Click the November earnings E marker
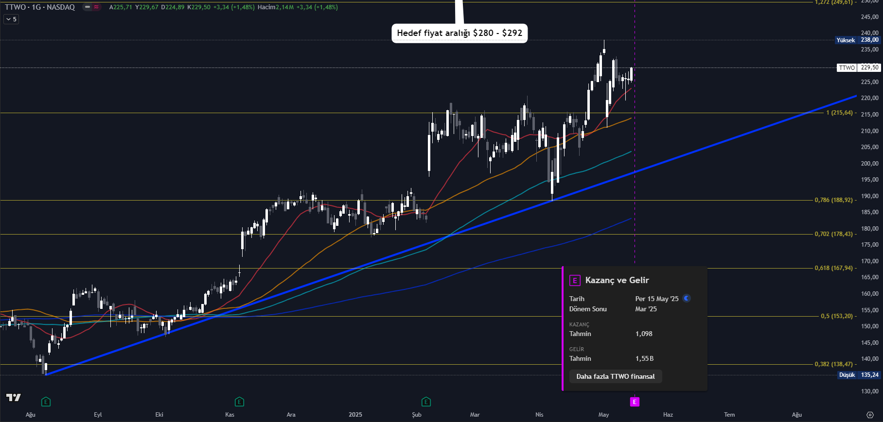 239,402
